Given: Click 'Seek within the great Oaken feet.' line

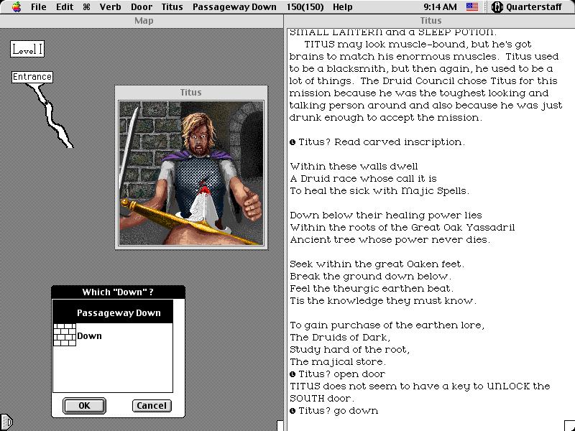Looking at the screenshot, I should tap(377, 264).
